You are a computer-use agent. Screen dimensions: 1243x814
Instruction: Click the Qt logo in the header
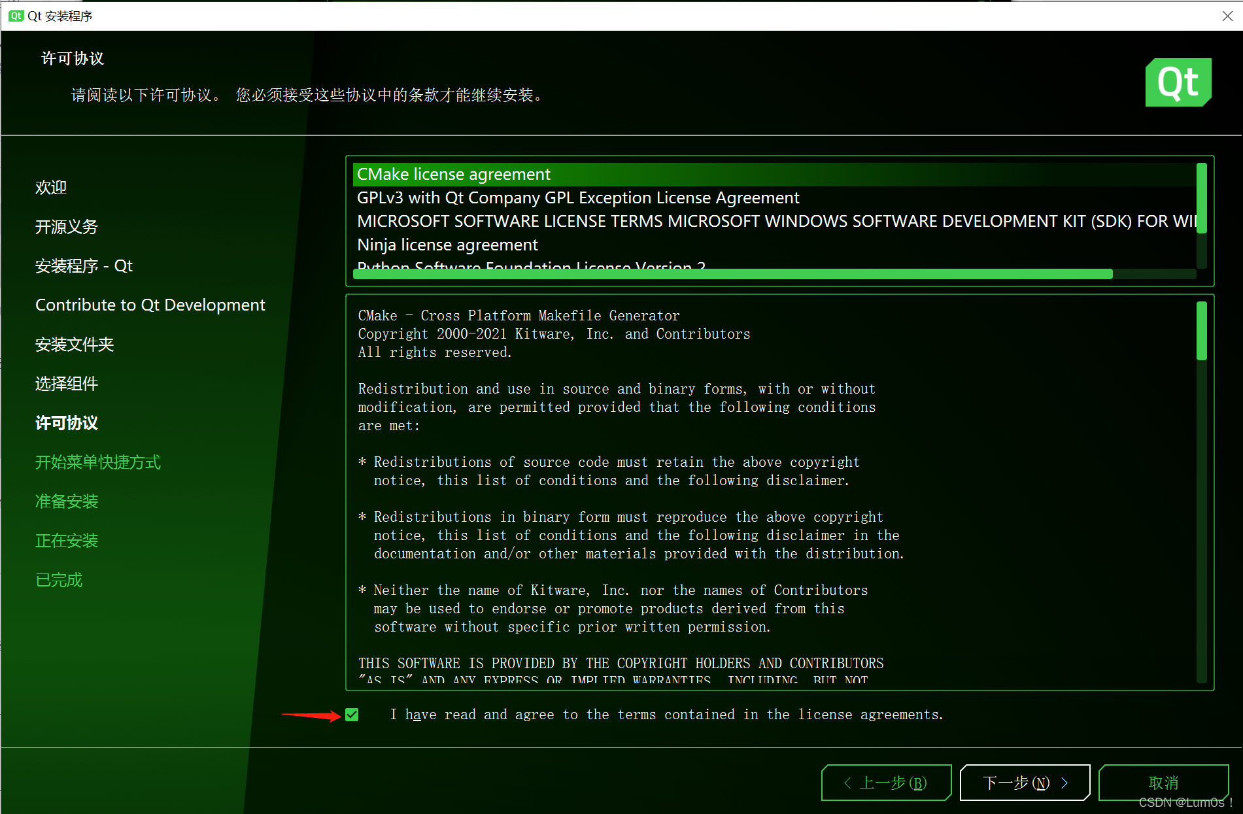point(1178,82)
